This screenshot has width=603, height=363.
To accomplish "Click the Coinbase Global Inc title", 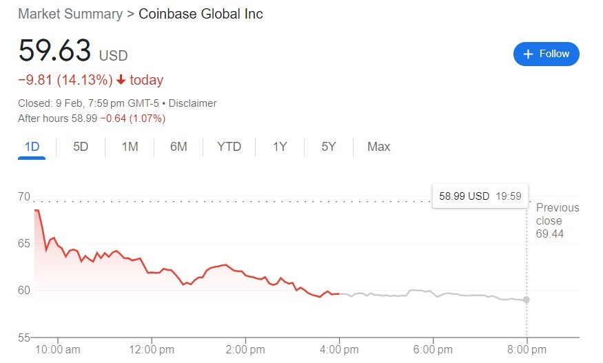I will [x=201, y=14].
